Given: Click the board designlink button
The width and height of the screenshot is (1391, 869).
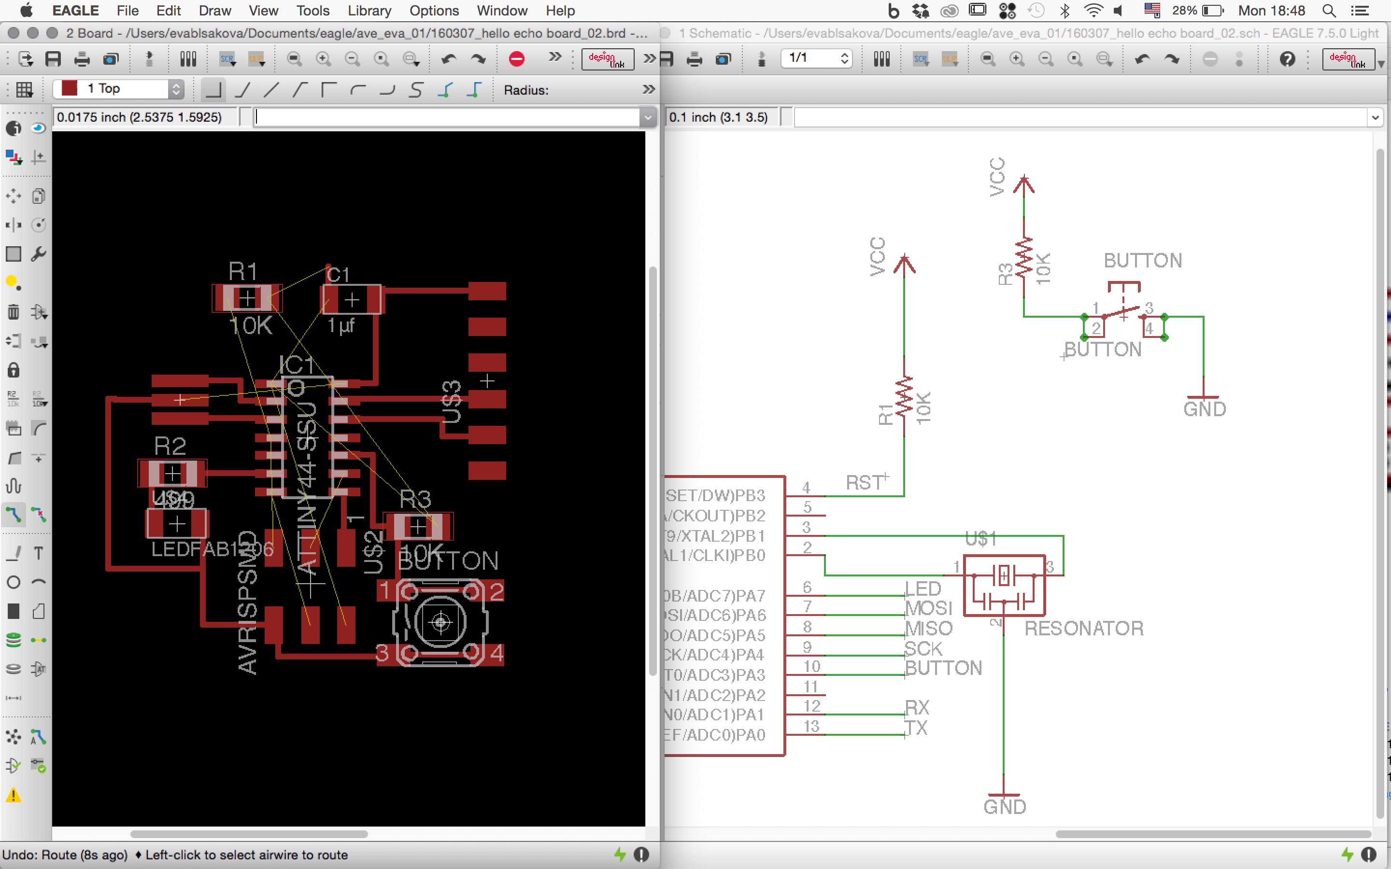Looking at the screenshot, I should 607,58.
